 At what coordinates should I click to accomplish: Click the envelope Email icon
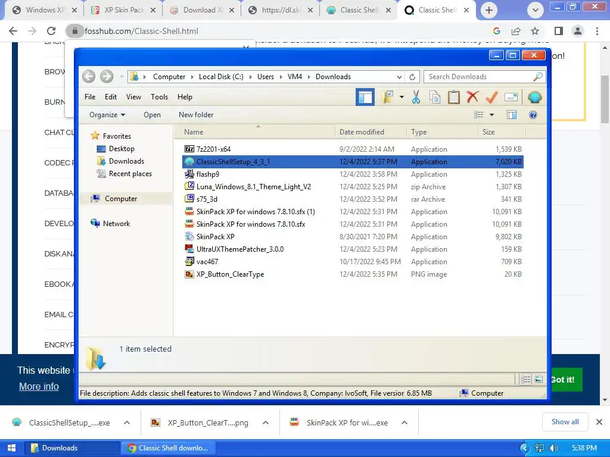click(511, 97)
